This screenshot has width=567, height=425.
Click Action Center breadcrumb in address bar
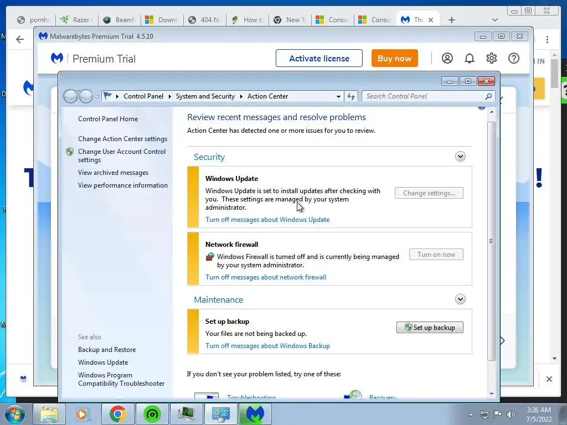[267, 96]
